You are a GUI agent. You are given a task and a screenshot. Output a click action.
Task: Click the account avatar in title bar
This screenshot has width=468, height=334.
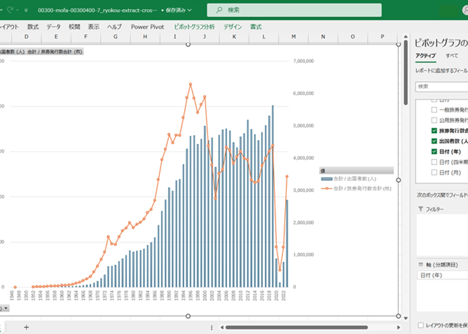click(465, 10)
